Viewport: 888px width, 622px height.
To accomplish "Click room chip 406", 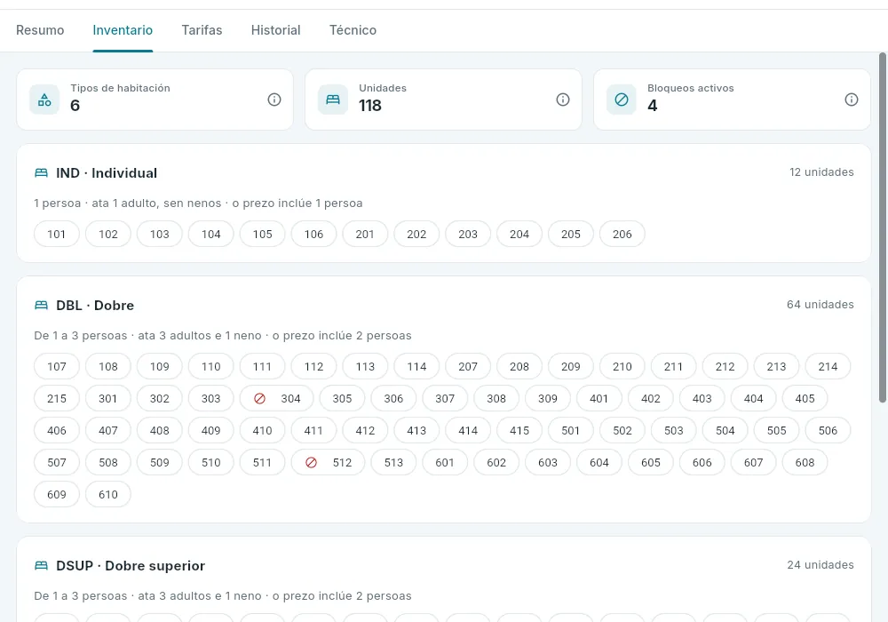I will pyautogui.click(x=57, y=431).
